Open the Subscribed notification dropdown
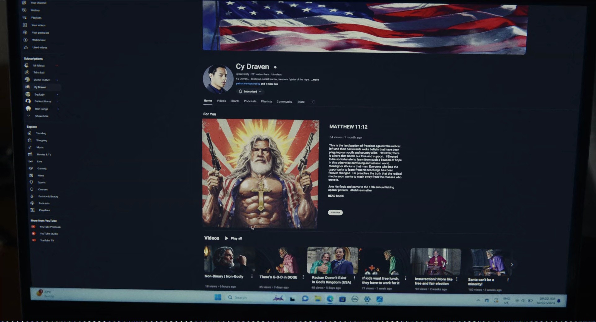Screen dimensions: 596x322 click(x=250, y=92)
